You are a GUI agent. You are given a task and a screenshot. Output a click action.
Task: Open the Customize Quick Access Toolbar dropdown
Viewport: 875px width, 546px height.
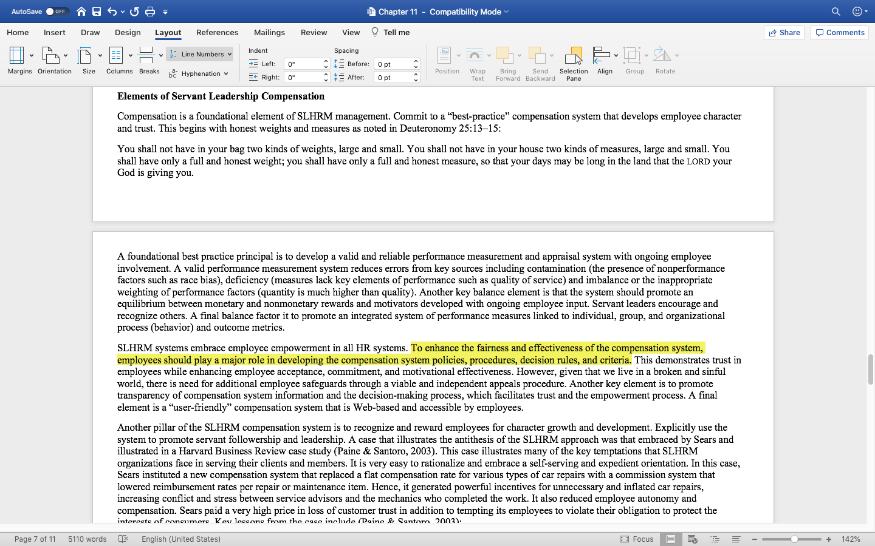tap(165, 12)
